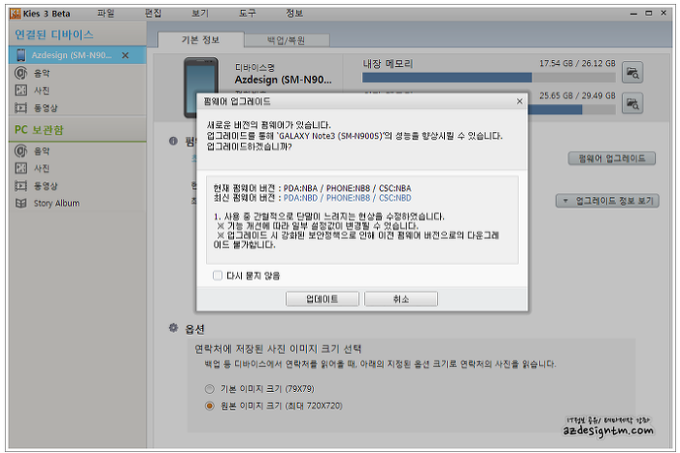The height and width of the screenshot is (453, 680).
Task: Minimize the Kies window
Action: (633, 14)
